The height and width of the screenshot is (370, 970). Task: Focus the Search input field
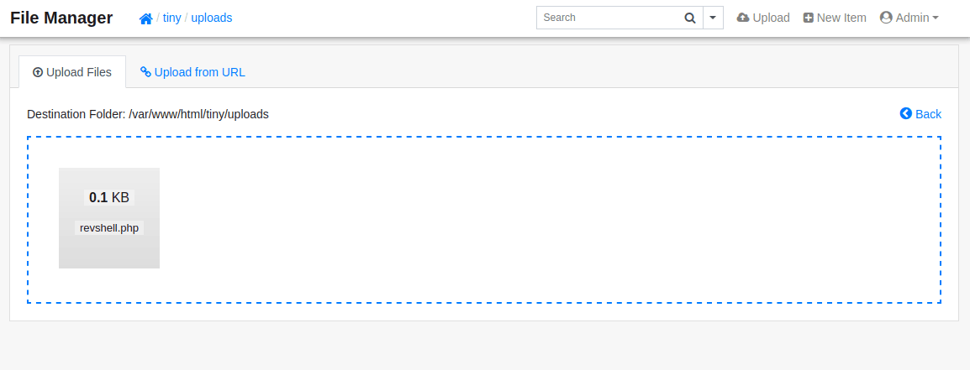tap(608, 18)
